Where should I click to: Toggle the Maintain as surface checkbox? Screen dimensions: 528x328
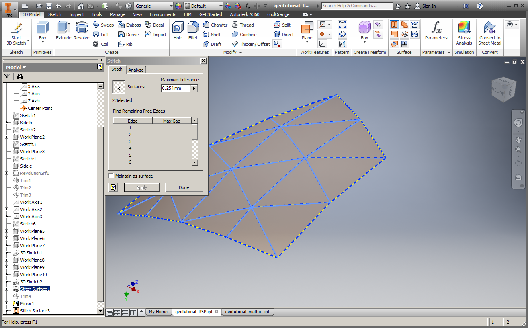tap(111, 176)
